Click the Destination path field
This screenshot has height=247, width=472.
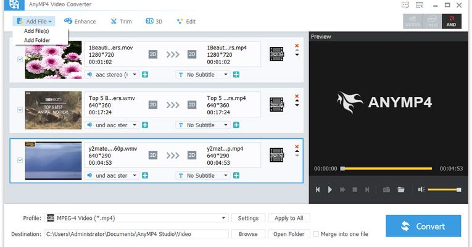[136, 234]
